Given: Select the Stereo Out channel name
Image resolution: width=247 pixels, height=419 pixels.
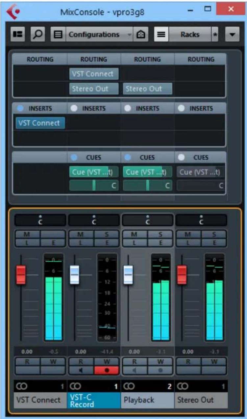Looking at the screenshot, I should tap(201, 400).
